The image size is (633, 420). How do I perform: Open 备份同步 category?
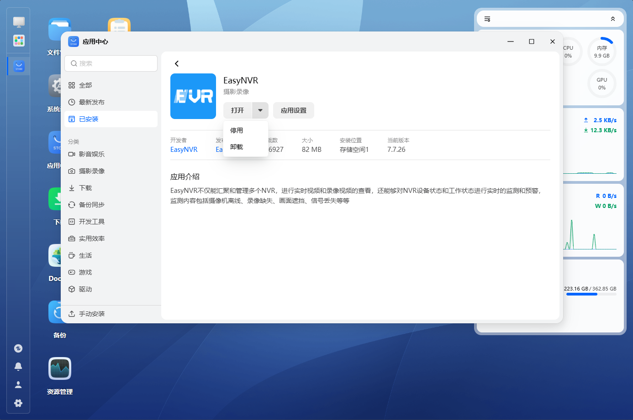point(111,205)
